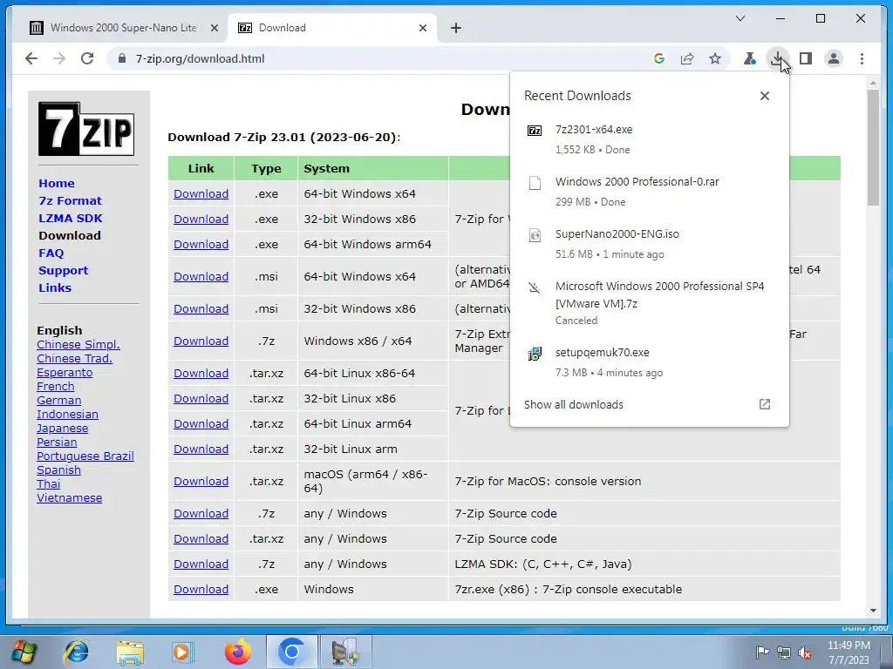Download LZMA SDK .7z file
Viewport: 893px width, 669px height.
[201, 564]
